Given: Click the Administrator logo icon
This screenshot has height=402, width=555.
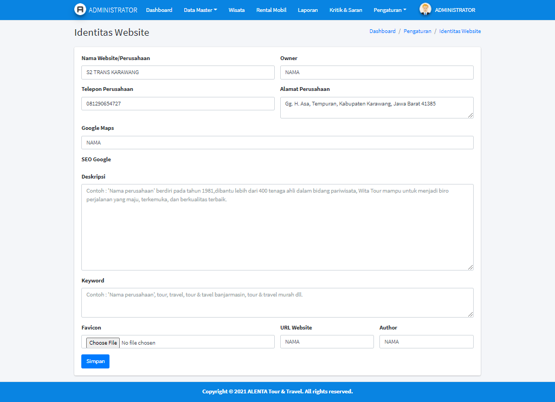Looking at the screenshot, I should click(80, 10).
